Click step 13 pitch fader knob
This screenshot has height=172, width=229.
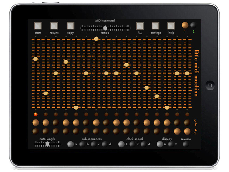pyautogui.click(x=157, y=96)
